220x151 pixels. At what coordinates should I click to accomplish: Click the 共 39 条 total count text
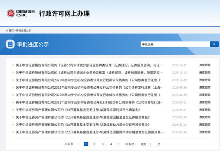point(69,144)
